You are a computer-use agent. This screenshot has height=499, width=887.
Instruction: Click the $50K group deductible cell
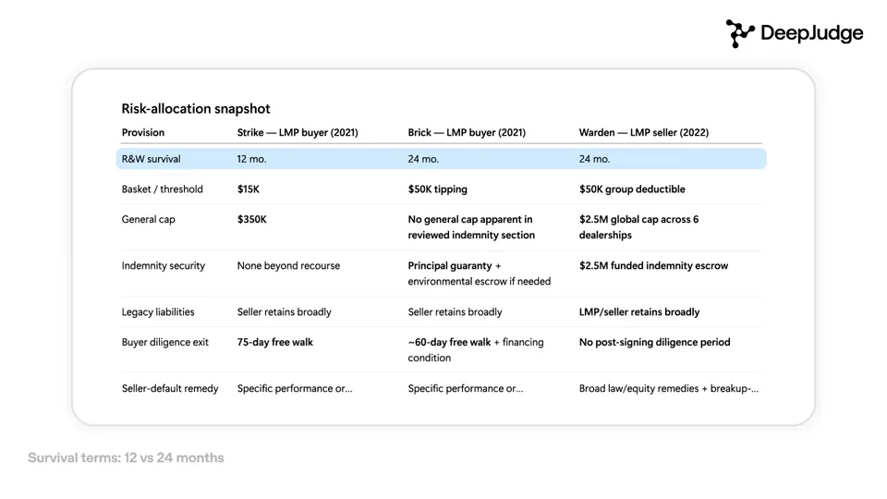(x=632, y=189)
